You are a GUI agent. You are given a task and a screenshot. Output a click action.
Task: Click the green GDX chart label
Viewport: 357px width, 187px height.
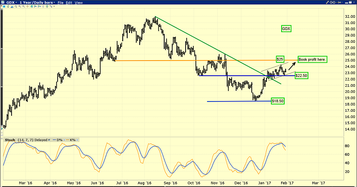(x=286, y=28)
